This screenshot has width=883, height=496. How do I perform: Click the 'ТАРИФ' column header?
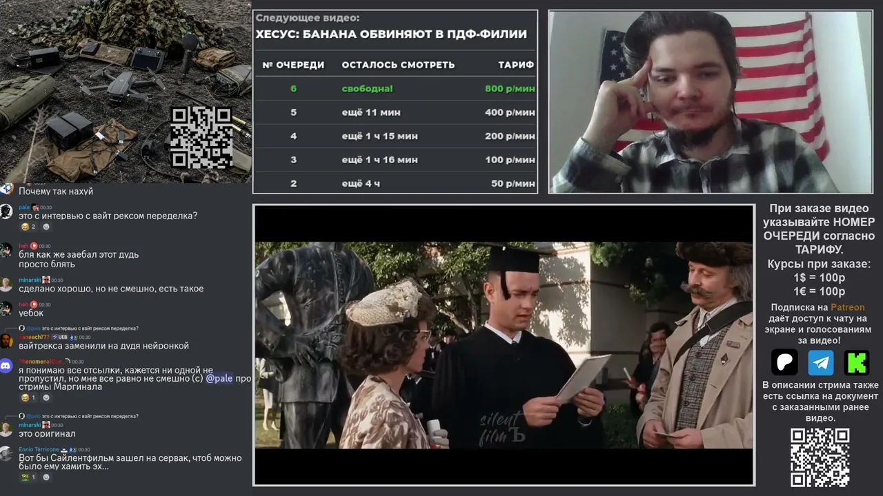[516, 65]
